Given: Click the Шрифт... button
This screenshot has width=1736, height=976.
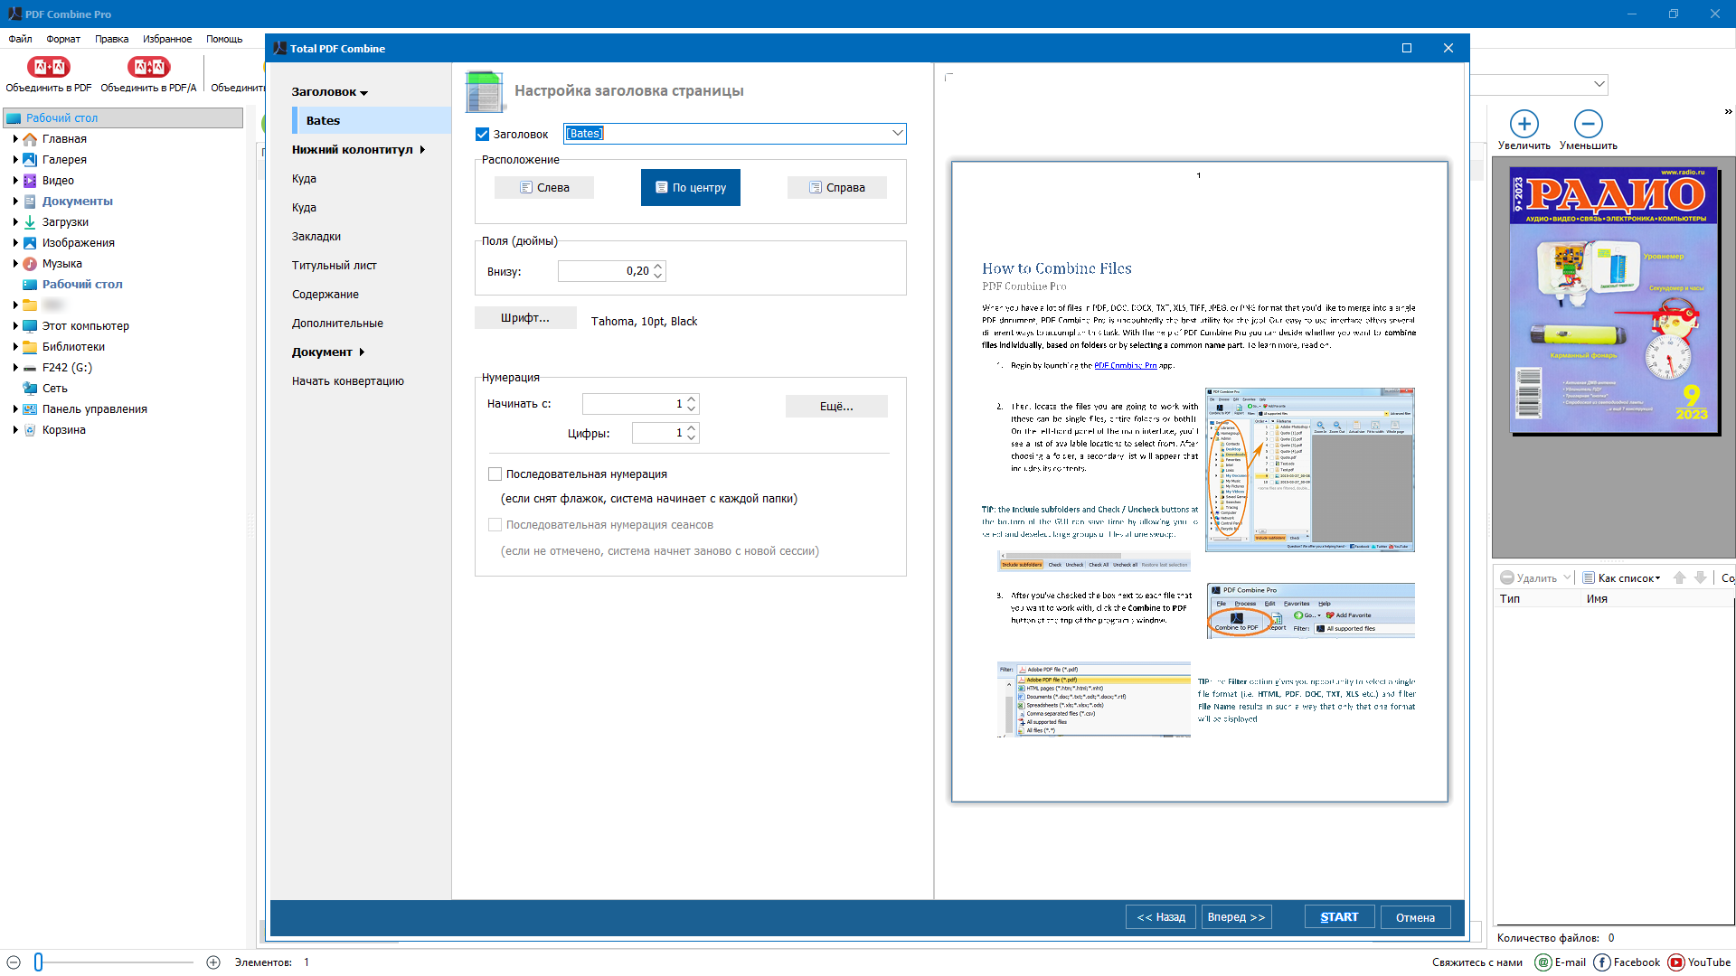Looking at the screenshot, I should coord(524,318).
